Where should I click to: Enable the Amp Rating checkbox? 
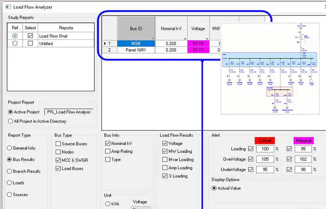[x=108, y=151]
